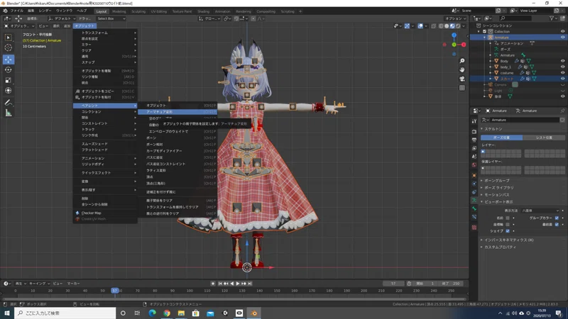Screen dimensions: 568x319
Task: Toggle the camera view icon
Action: 462,79
